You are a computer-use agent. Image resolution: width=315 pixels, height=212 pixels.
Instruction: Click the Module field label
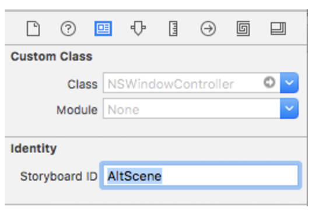(x=77, y=110)
